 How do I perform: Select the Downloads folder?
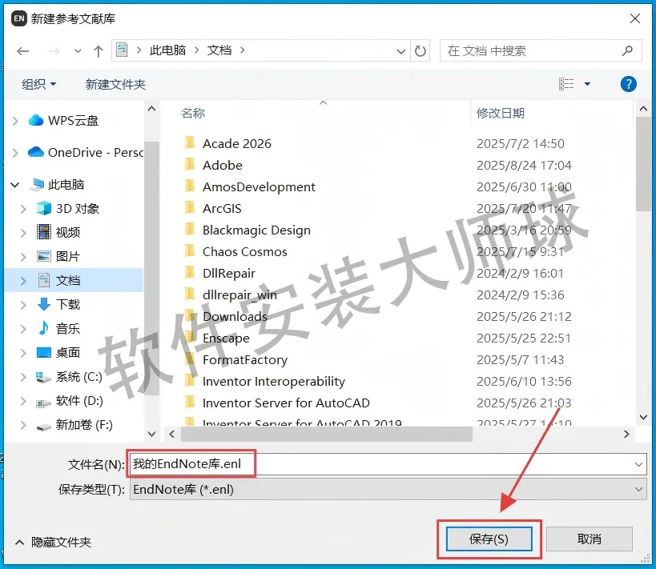226,316
